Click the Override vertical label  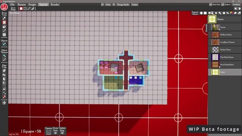pyautogui.click(x=206, y=28)
